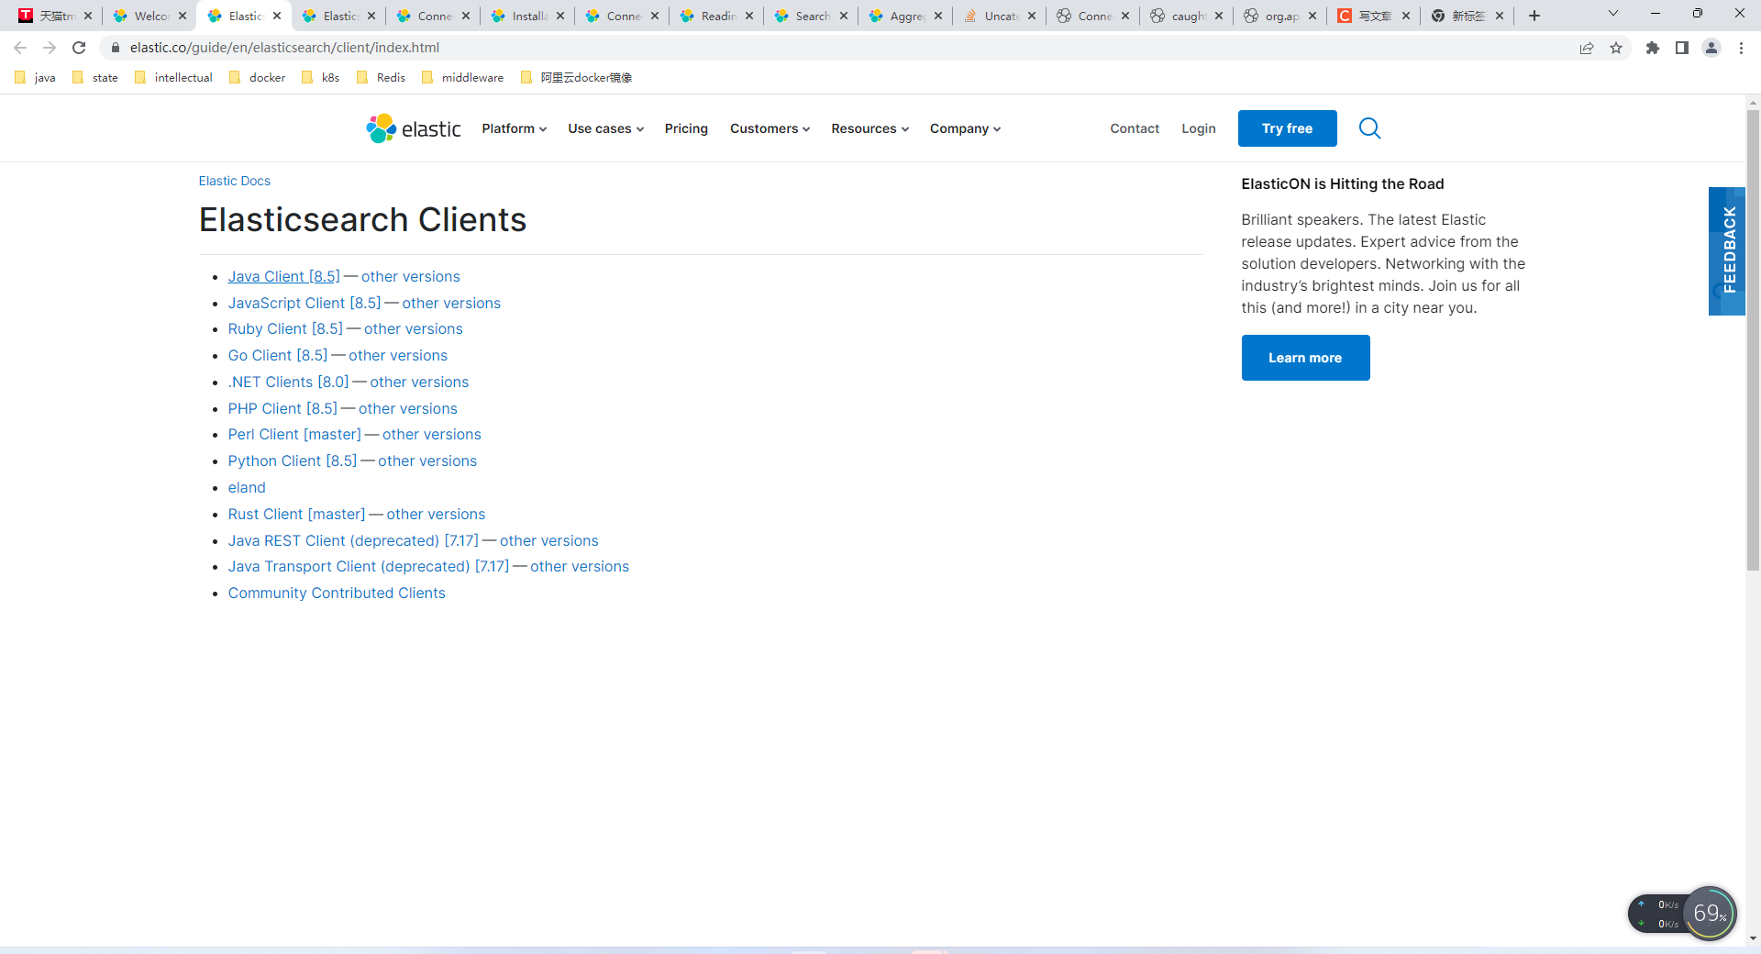This screenshot has height=954, width=1761.
Task: View other versions of Rust Client
Action: pyautogui.click(x=436, y=514)
